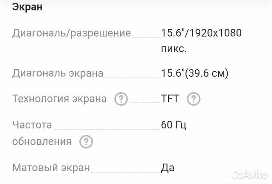
Task: Click the Матовый экран label
Action: click(51, 167)
